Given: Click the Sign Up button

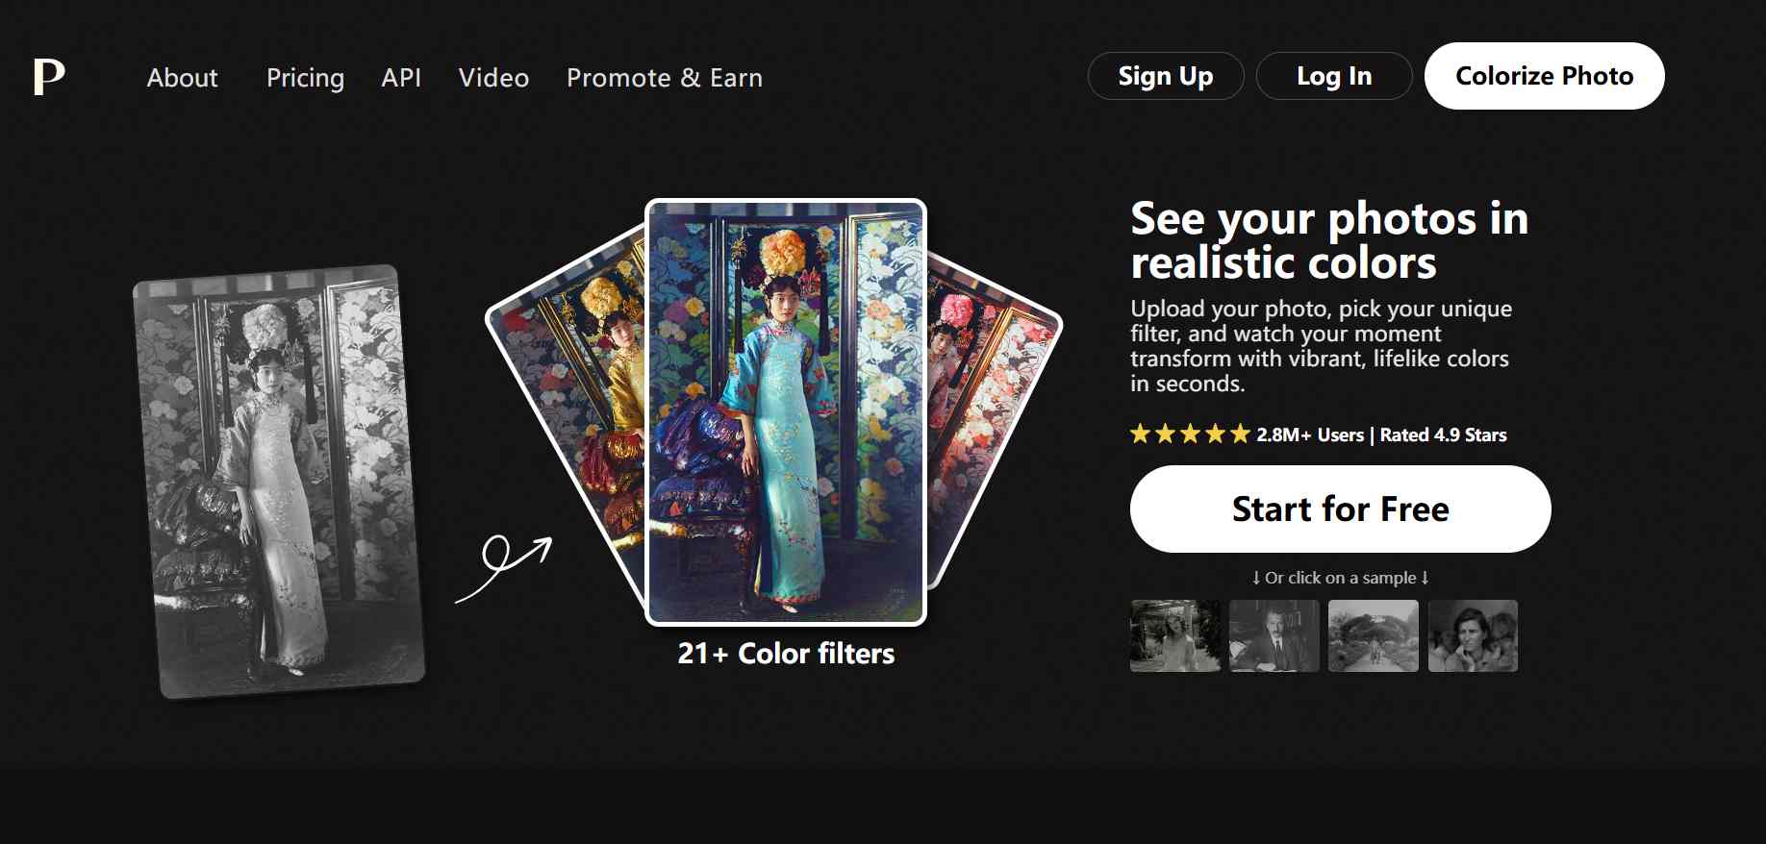Looking at the screenshot, I should 1165,76.
